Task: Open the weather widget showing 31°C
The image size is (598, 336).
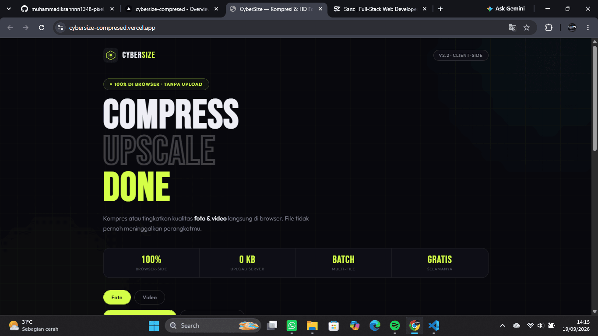Action: tap(34, 325)
